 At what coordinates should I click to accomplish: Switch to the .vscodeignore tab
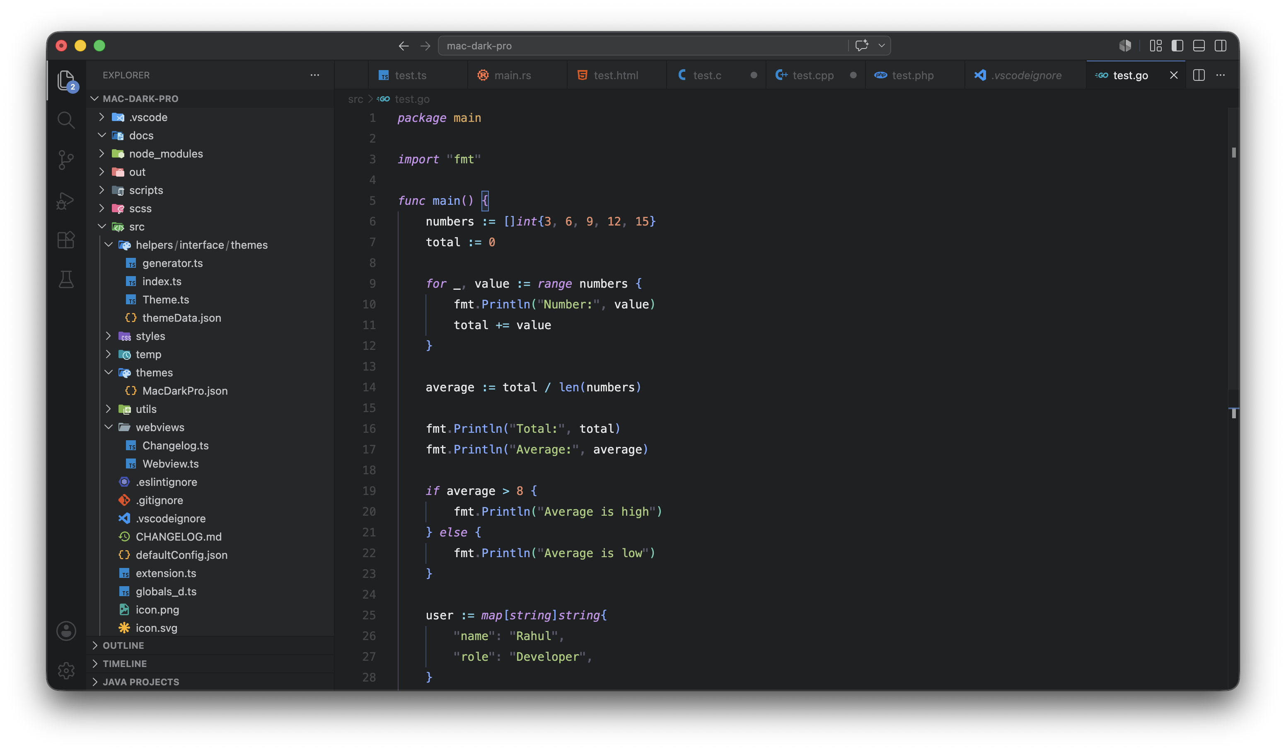pos(1026,75)
